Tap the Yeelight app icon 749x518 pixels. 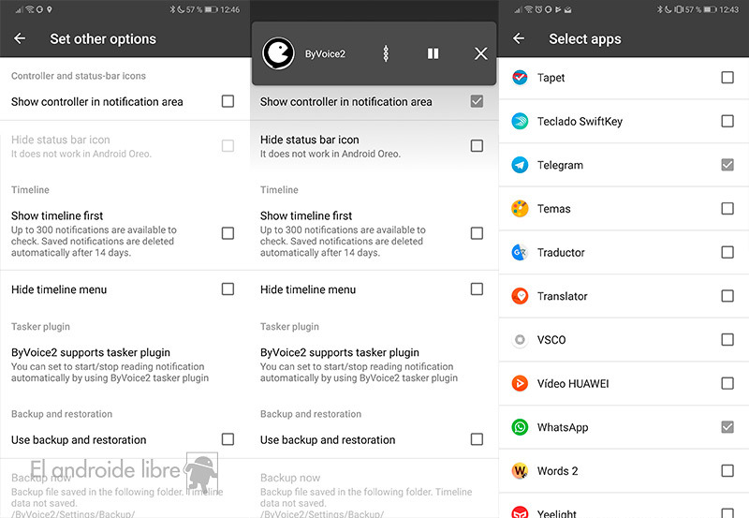(x=520, y=512)
